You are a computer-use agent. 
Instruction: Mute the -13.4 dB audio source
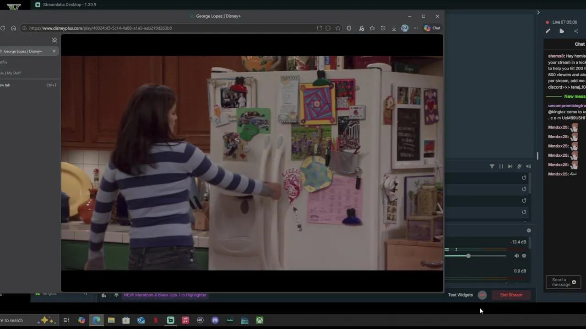[516, 256]
